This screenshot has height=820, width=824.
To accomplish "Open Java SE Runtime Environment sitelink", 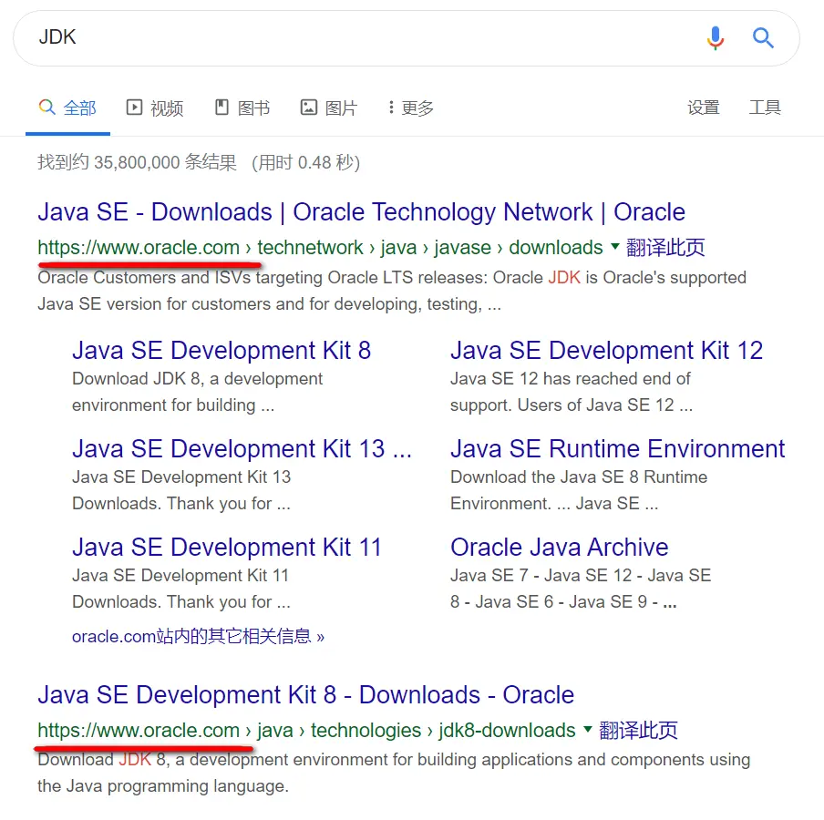I will pyautogui.click(x=617, y=448).
